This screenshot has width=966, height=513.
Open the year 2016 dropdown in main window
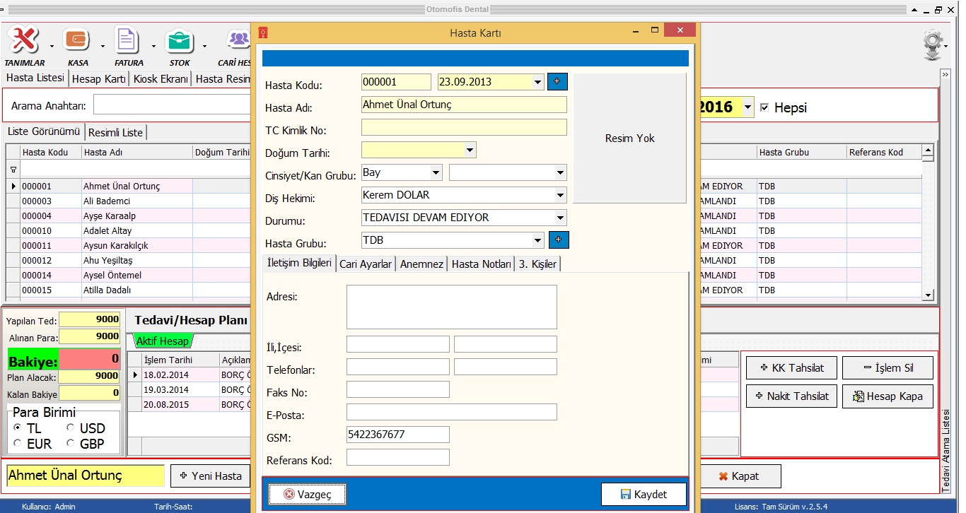(748, 107)
